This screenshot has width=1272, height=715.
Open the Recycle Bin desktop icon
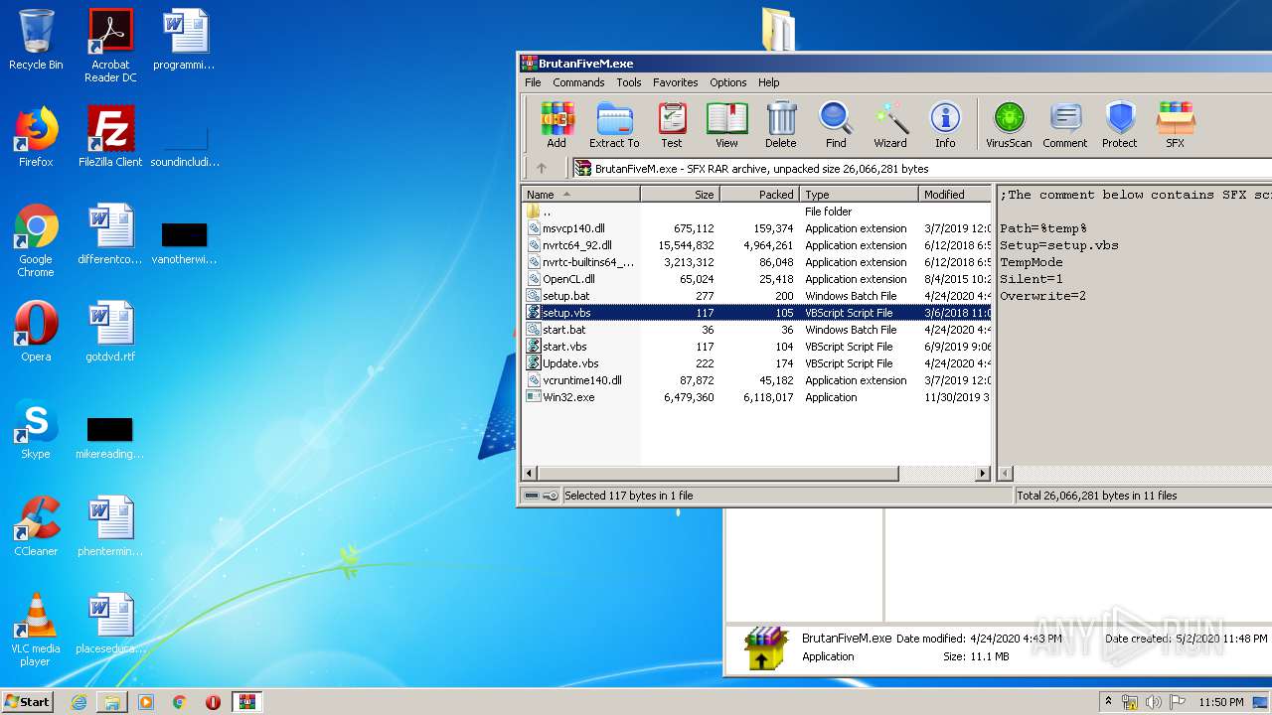point(36,40)
